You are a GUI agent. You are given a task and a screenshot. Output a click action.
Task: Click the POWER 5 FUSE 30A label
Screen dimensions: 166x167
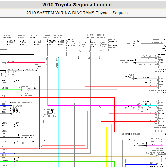[53, 43]
